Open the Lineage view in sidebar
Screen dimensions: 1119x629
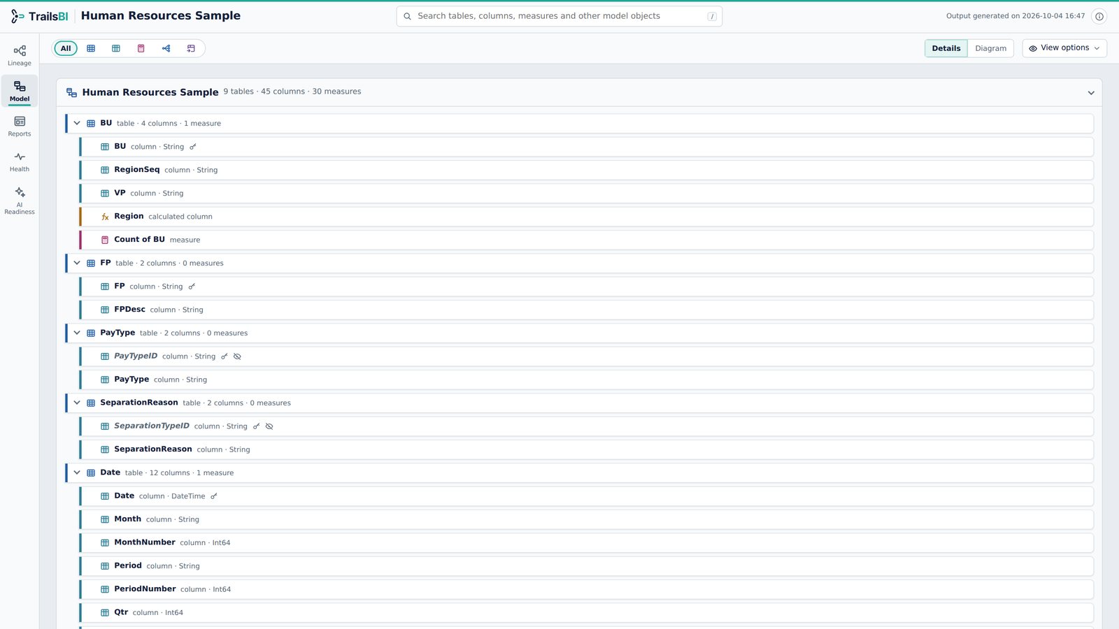point(20,55)
